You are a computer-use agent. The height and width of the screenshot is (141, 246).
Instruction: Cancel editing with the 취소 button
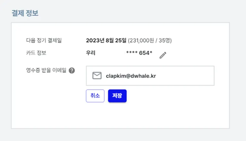tap(95, 96)
